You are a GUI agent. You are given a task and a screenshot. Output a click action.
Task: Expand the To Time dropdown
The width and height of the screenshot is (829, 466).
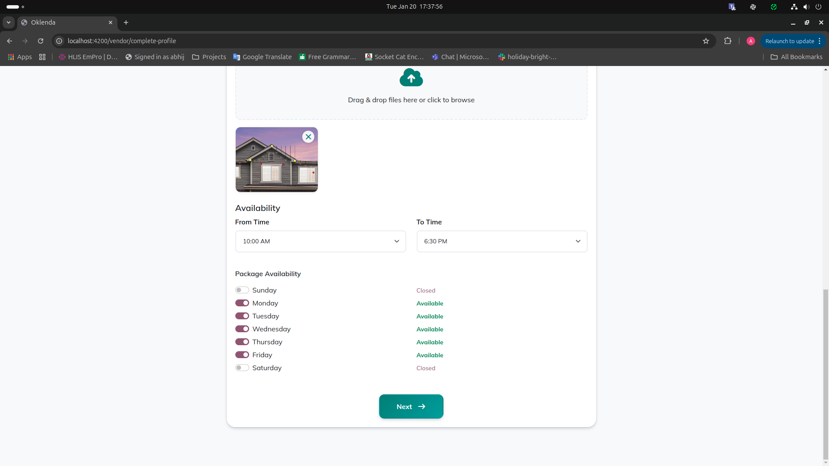click(x=502, y=241)
